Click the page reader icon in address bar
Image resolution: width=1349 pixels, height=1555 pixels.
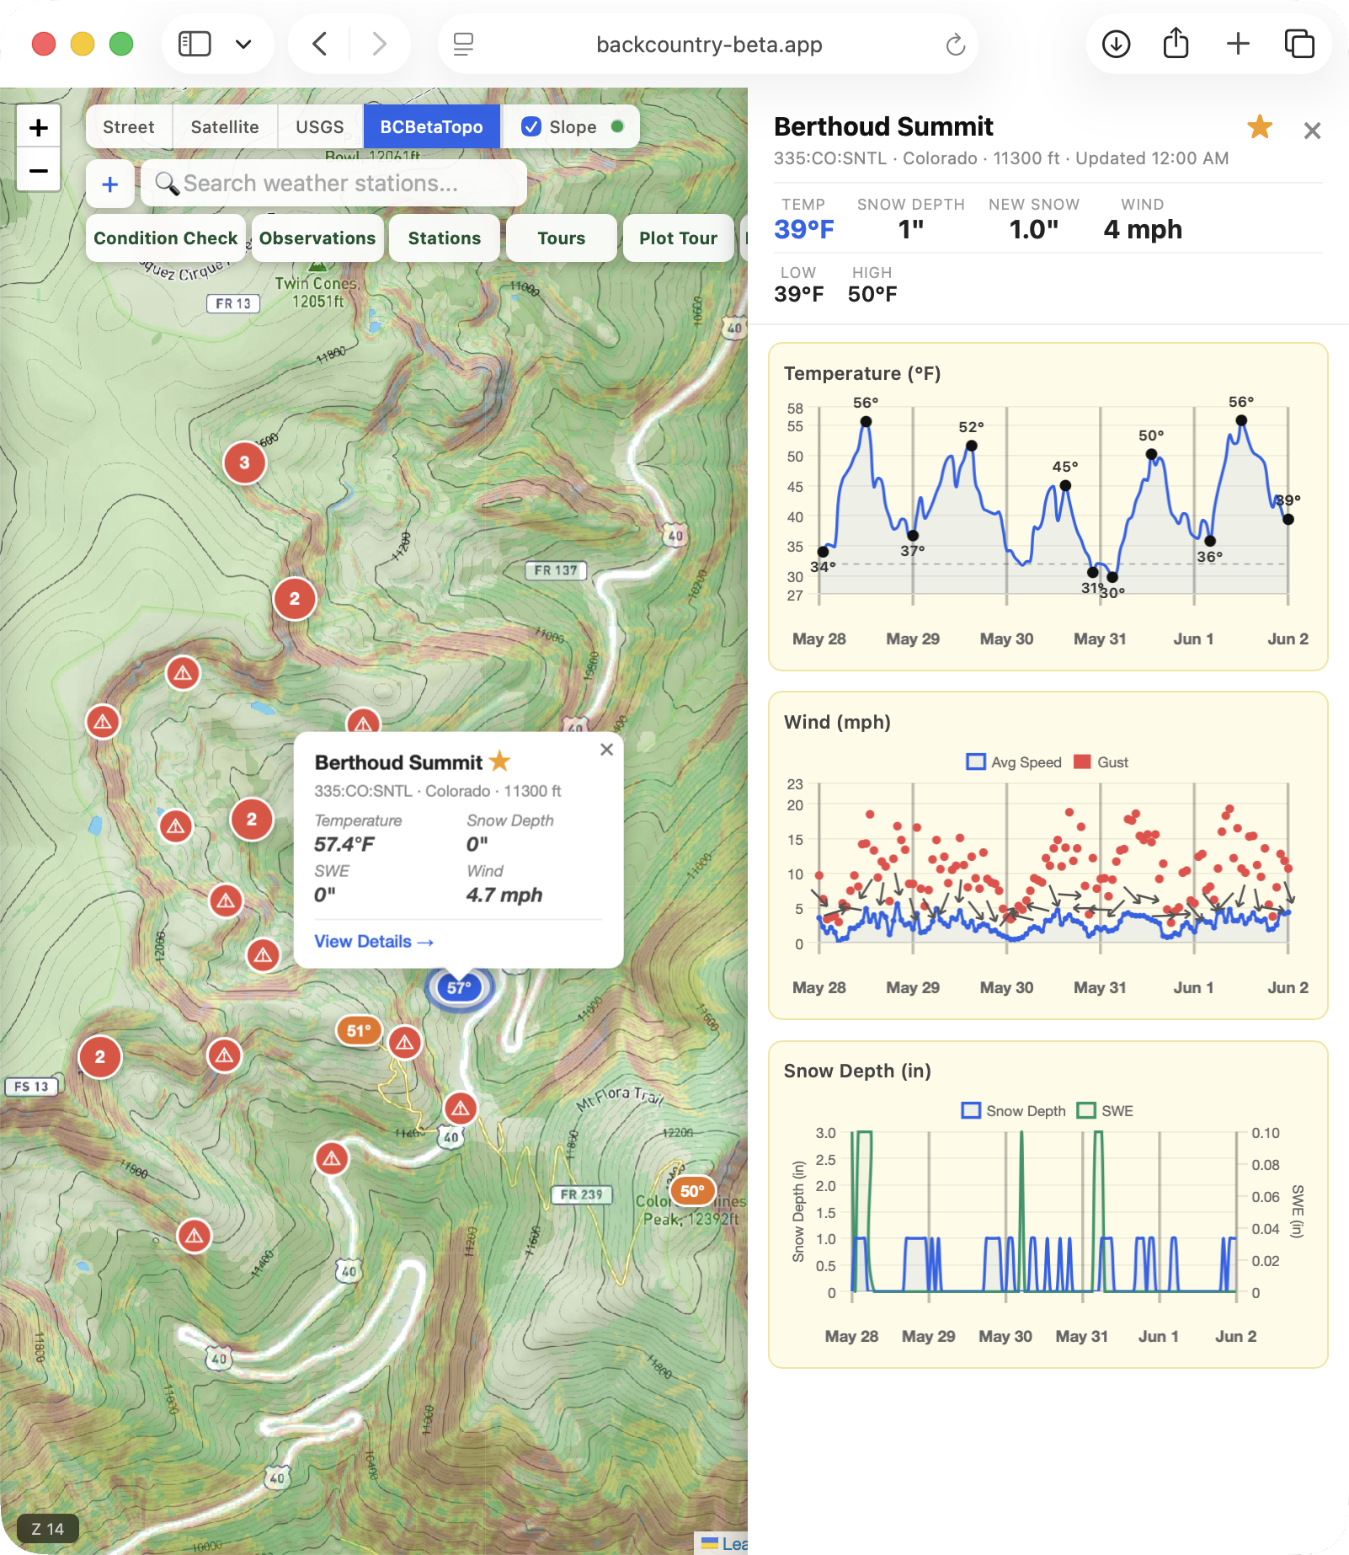463,44
